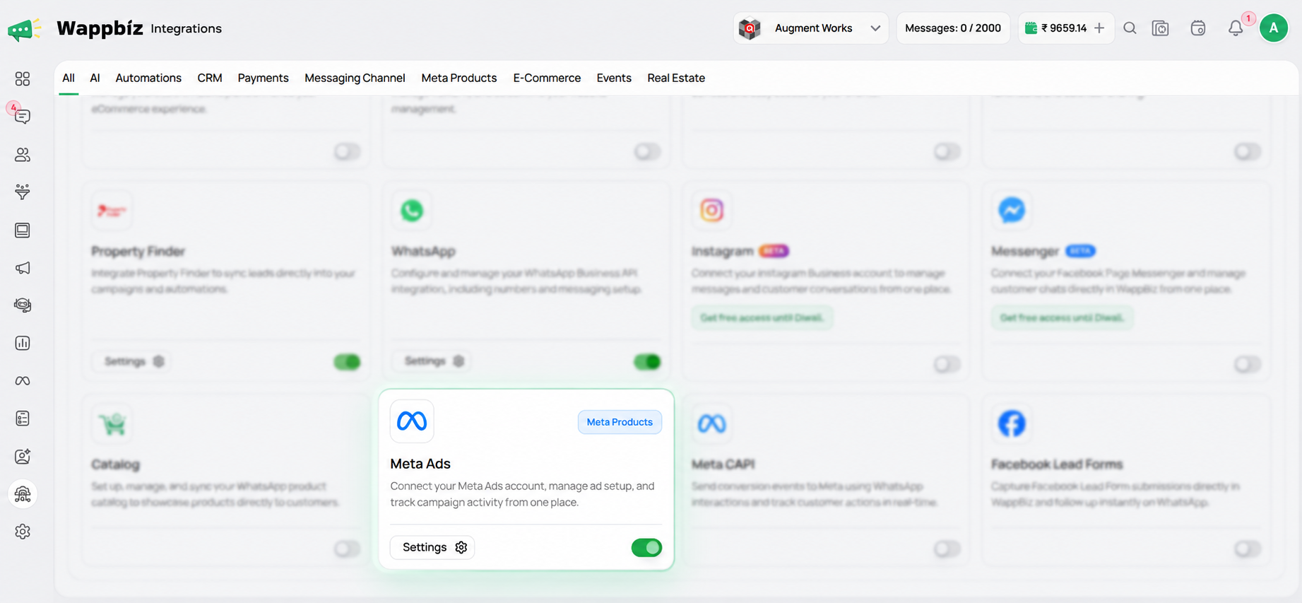
Task: Click the Catalog cart icon
Action: 112,423
